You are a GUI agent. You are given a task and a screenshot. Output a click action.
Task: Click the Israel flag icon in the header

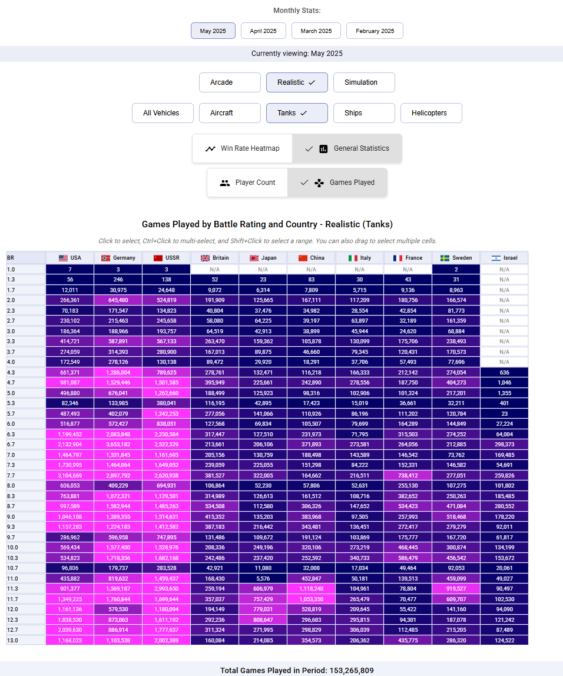coord(496,258)
